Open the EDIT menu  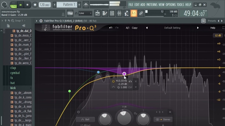pos(137,5)
